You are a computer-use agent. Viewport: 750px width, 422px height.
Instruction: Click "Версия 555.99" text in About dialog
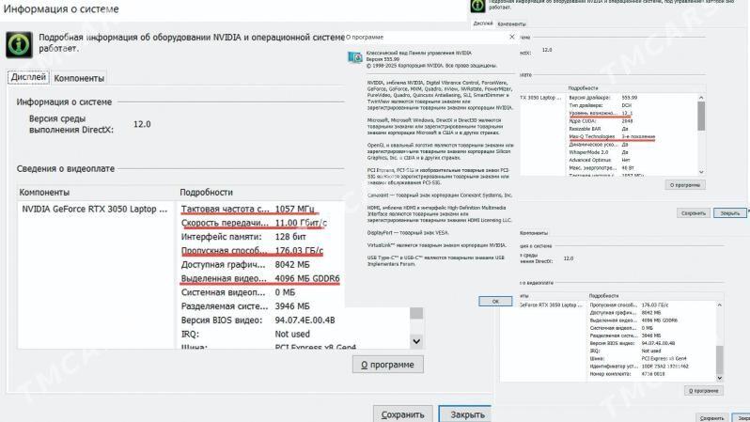[x=383, y=59]
